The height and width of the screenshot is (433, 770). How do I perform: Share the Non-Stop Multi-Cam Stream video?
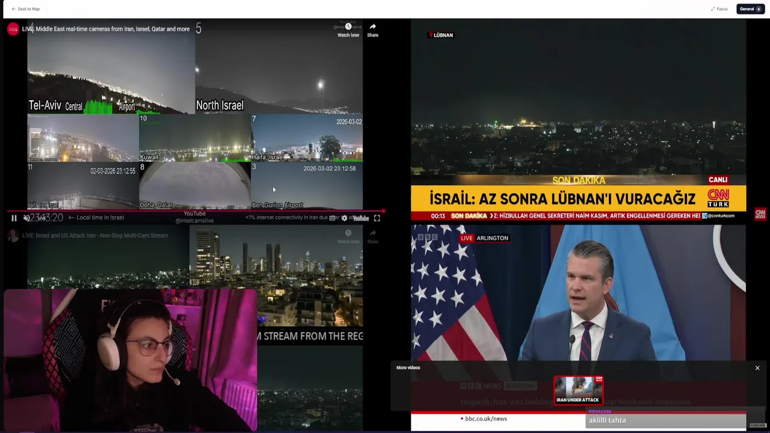click(373, 236)
